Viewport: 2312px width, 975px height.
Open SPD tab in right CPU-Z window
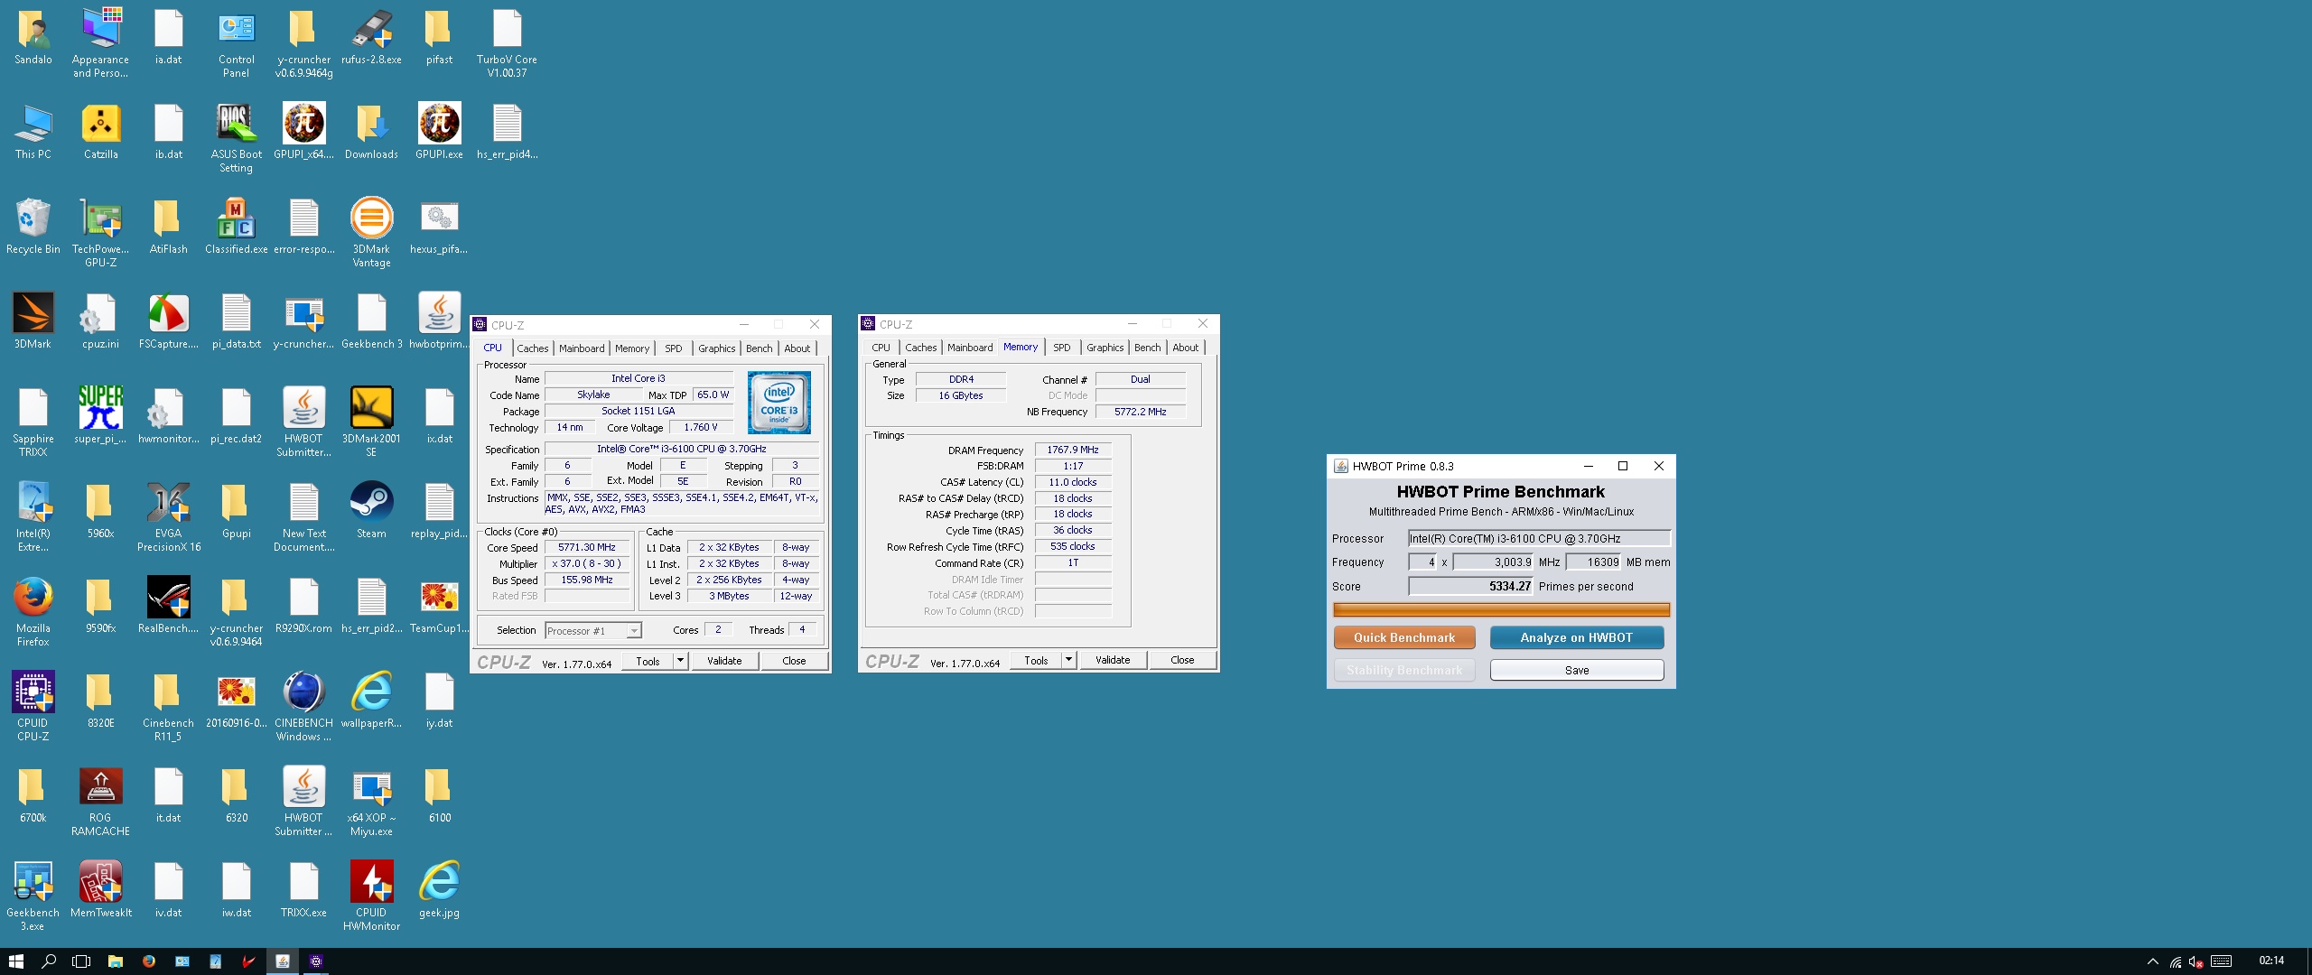(1062, 348)
